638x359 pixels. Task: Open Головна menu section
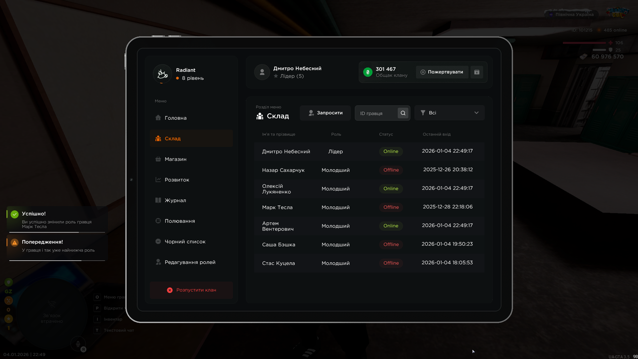coord(191,118)
